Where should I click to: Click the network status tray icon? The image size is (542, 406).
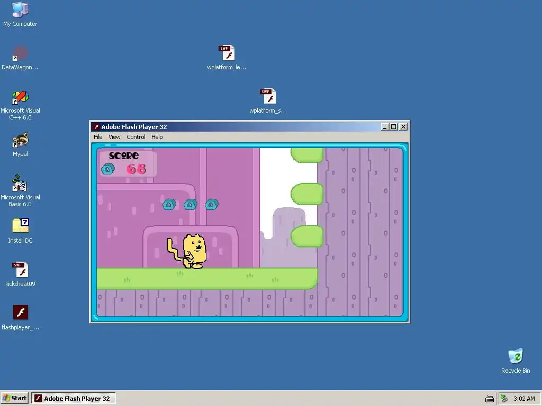504,399
